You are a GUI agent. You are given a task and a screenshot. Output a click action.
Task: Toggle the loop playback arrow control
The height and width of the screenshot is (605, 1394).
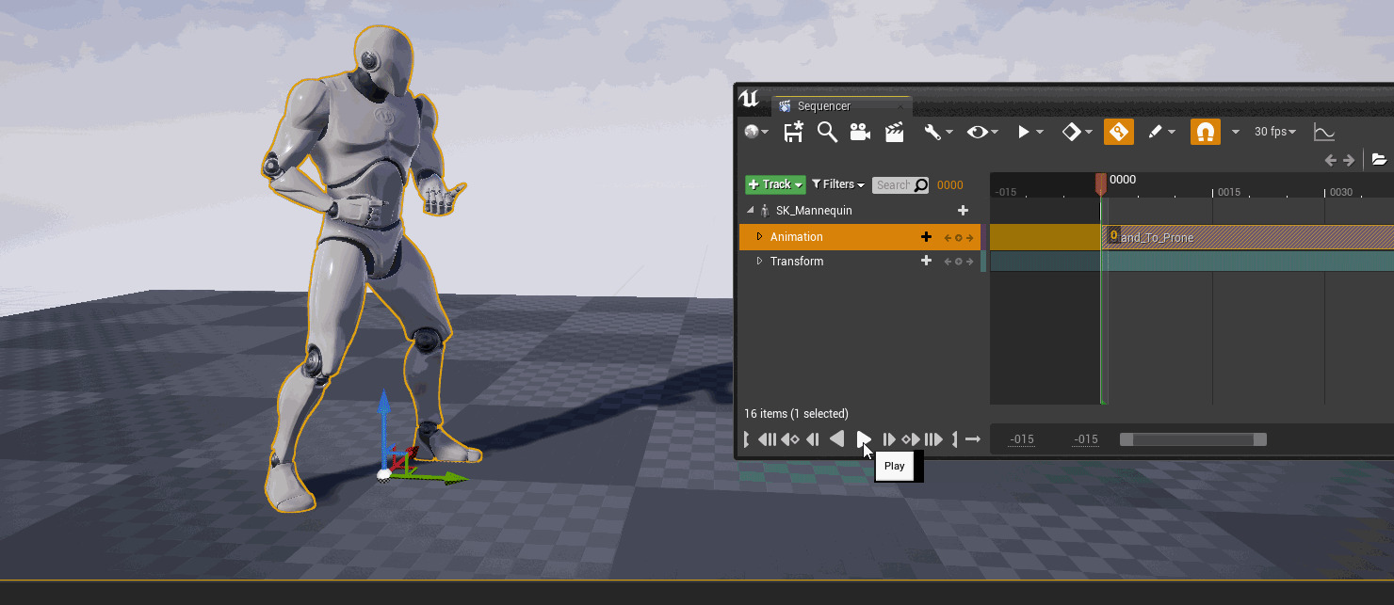click(x=973, y=439)
